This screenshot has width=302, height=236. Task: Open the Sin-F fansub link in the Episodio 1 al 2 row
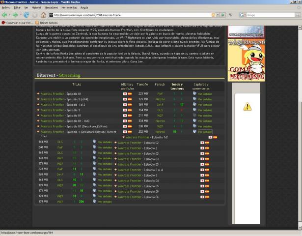160,105
